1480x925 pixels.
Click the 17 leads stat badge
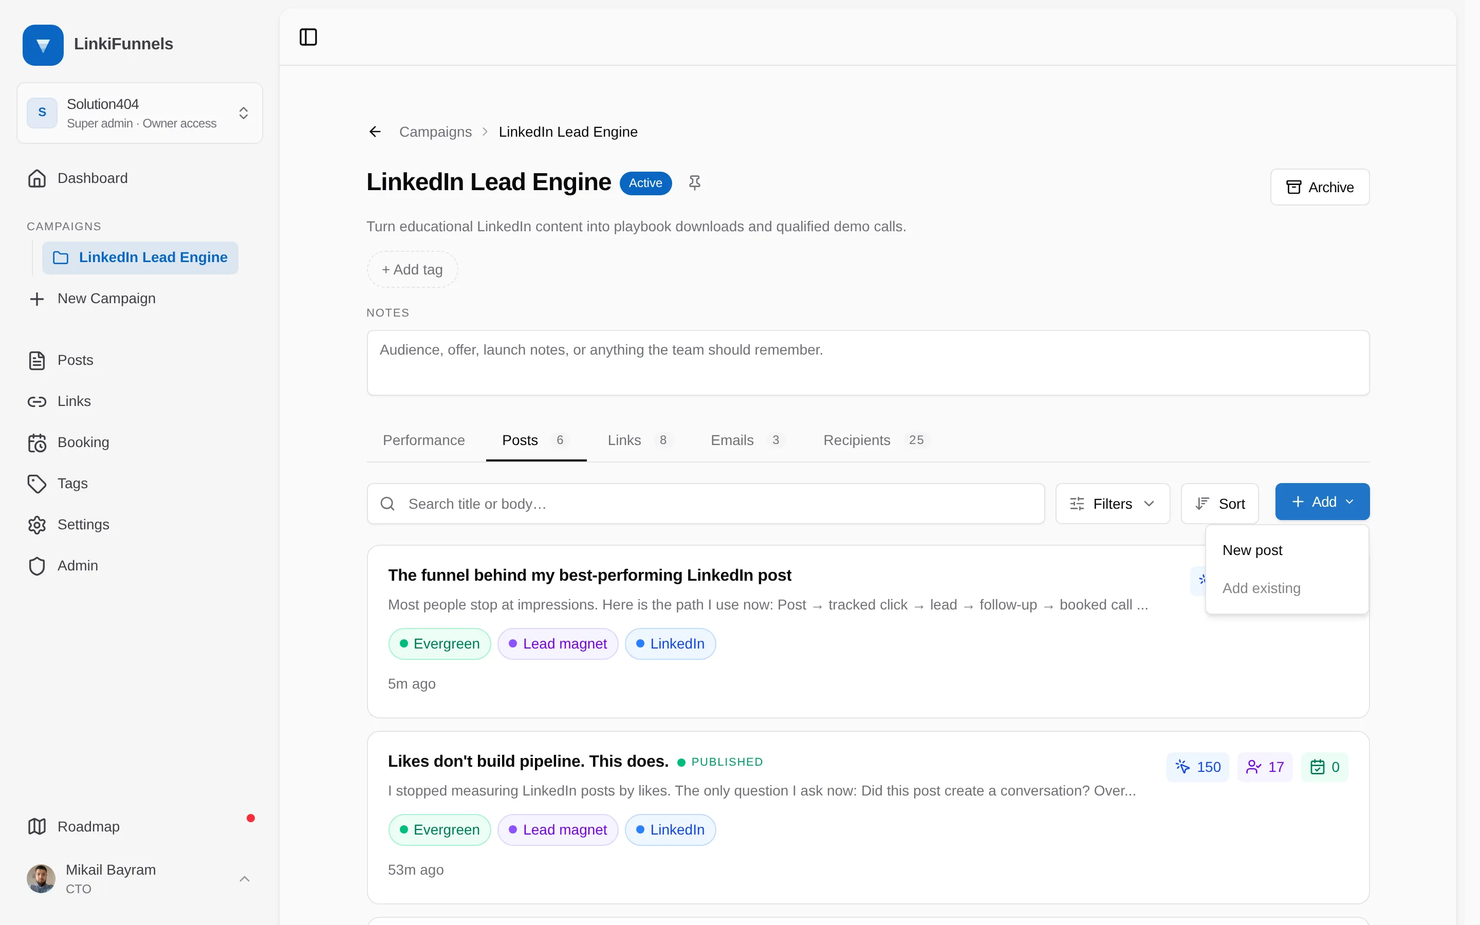(1265, 767)
